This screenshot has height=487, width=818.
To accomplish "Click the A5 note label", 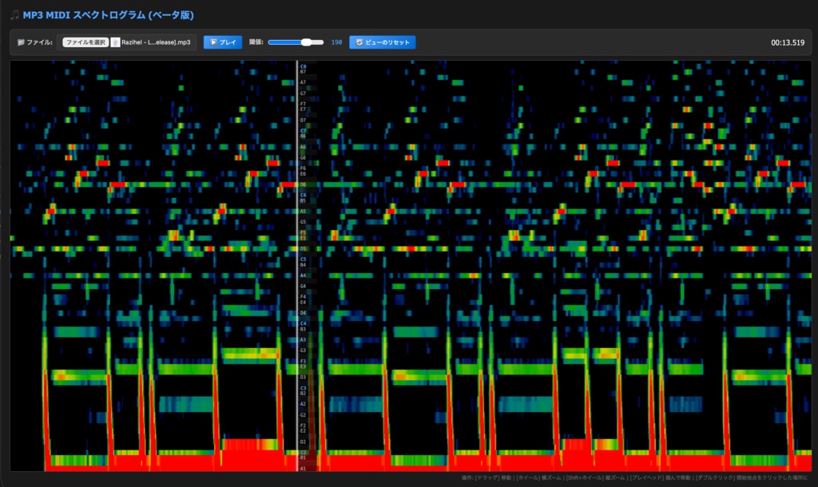I will pyautogui.click(x=303, y=212).
